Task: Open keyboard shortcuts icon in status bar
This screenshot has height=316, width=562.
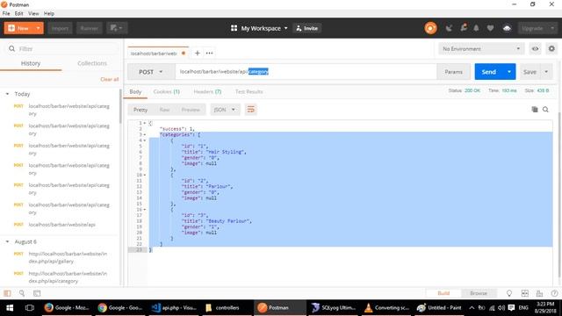Action: coord(539,293)
